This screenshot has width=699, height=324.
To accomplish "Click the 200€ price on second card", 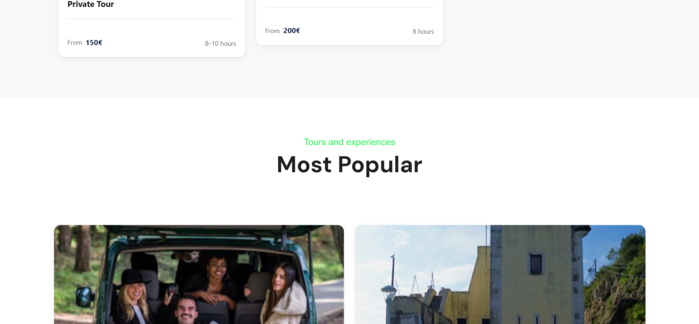I will (292, 31).
